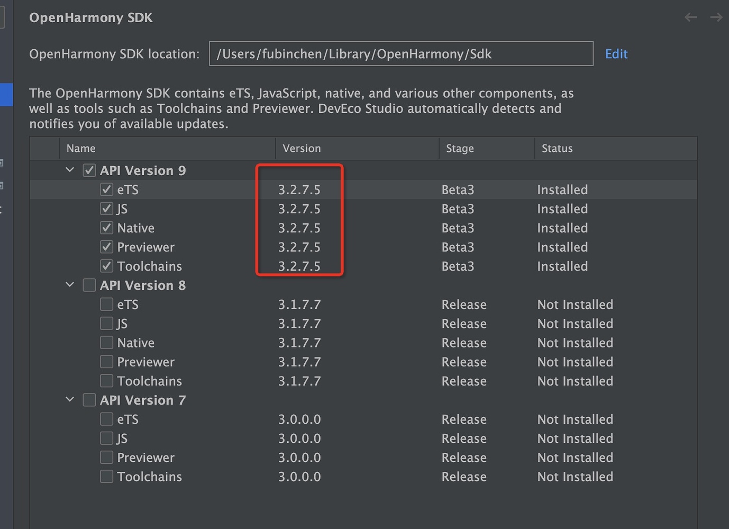The height and width of the screenshot is (529, 729).
Task: Collapse the API Version 7 section
Action: 69,400
